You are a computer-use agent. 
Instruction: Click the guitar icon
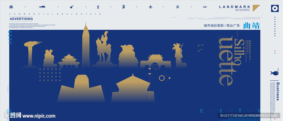pos(72,7)
